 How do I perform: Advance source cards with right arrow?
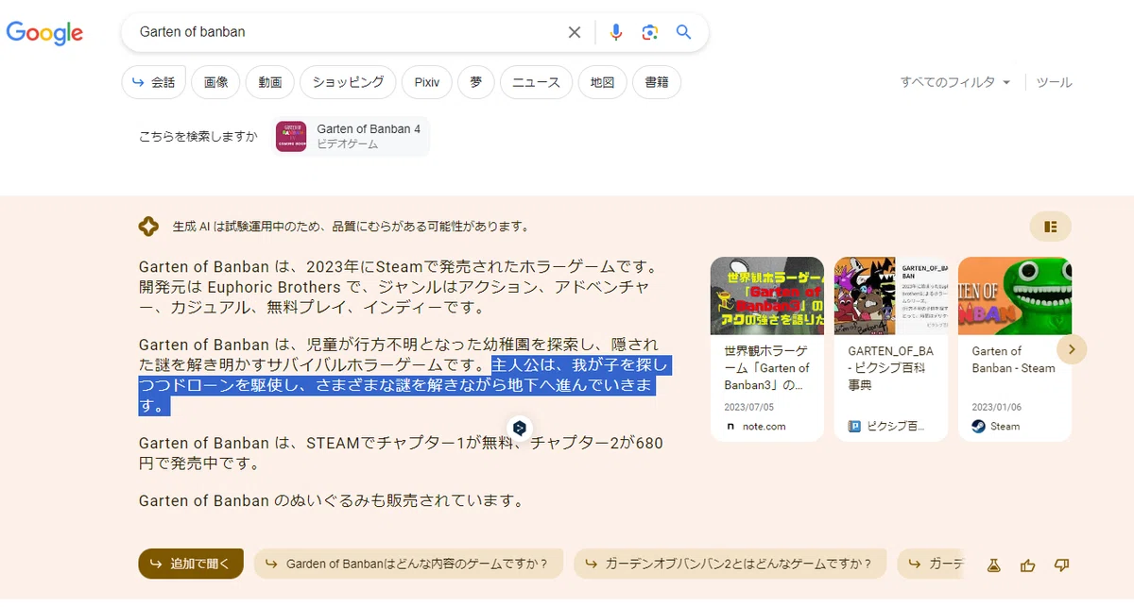click(1072, 349)
